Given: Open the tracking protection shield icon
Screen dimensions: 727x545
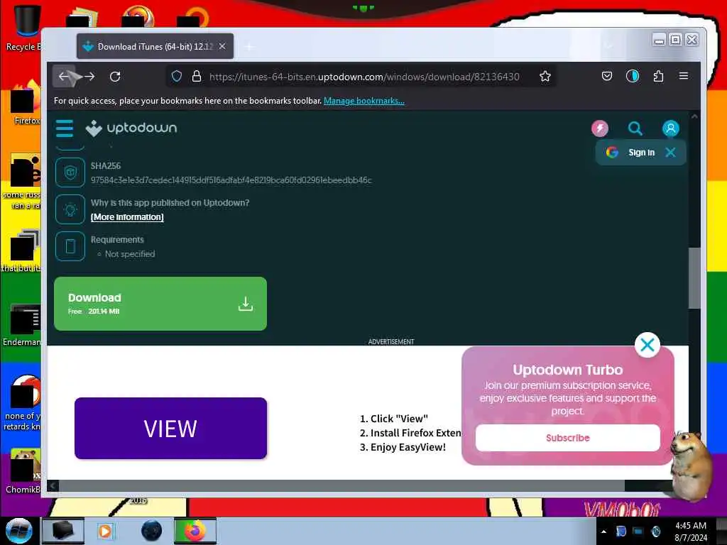Looking at the screenshot, I should click(177, 77).
